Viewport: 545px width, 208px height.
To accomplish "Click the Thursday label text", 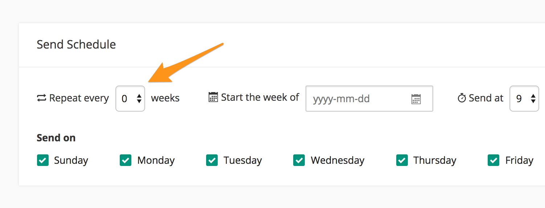I will [x=435, y=160].
